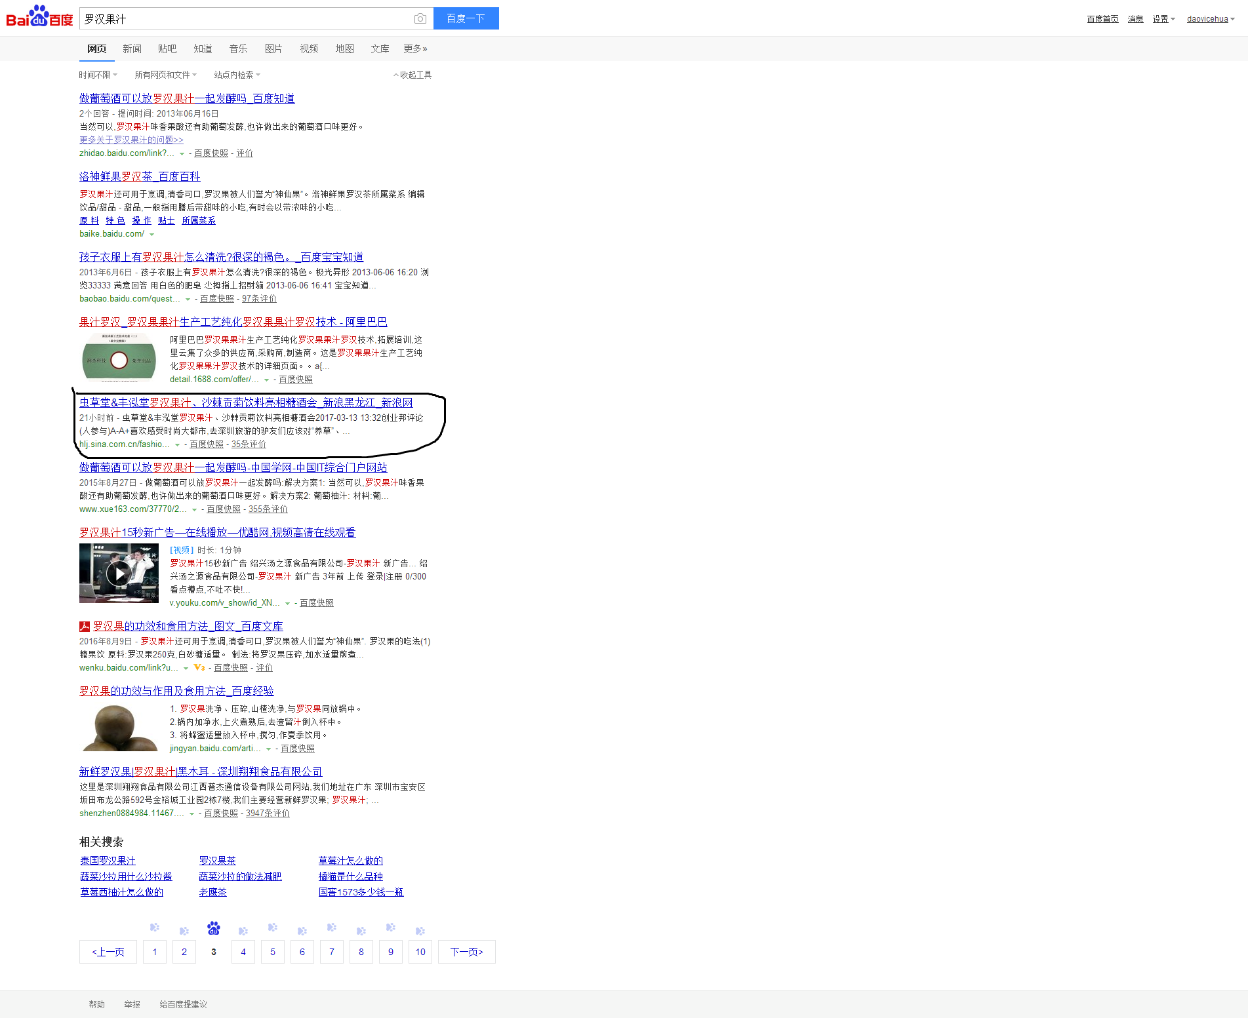Screen dimensions: 1248x1018
Task: Open 97条评价 for baobao result
Action: click(259, 299)
